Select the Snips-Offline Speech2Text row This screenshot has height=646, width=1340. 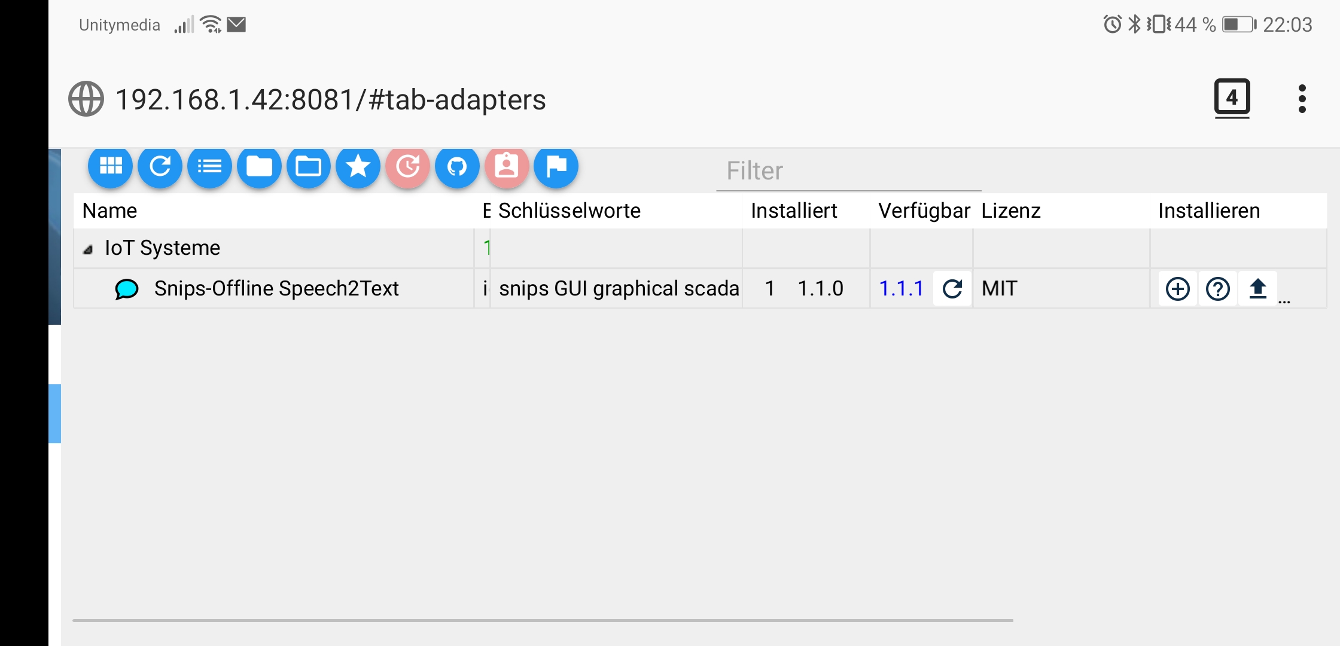276,289
